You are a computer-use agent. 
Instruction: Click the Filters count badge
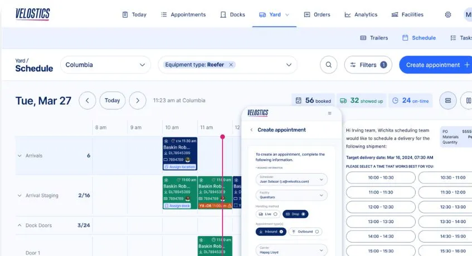[x=383, y=65]
